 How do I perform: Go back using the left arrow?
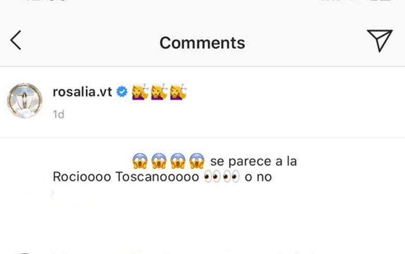click(16, 40)
